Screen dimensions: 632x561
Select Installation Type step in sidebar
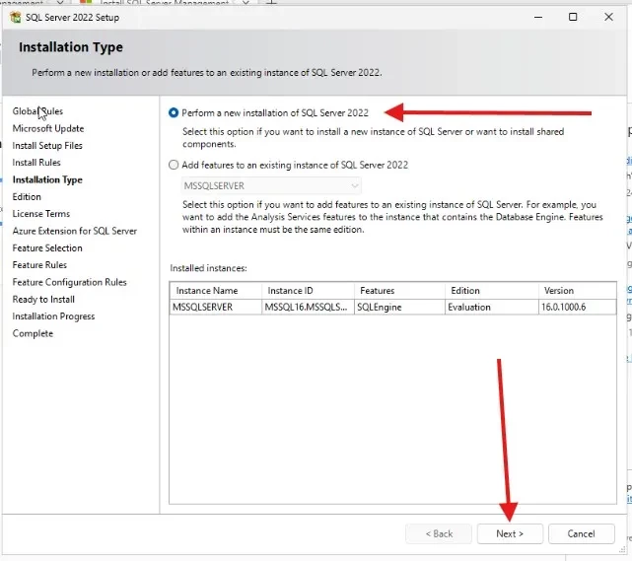(x=47, y=179)
